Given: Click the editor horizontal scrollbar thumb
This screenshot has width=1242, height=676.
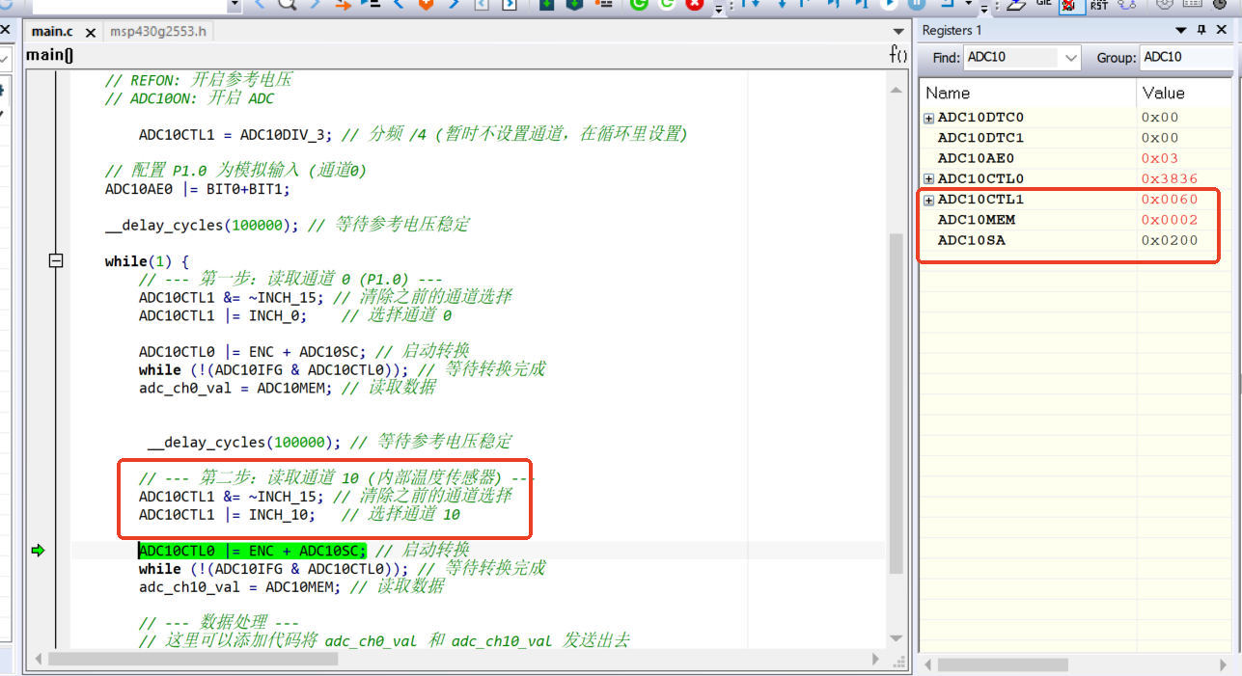Looking at the screenshot, I should point(193,660).
